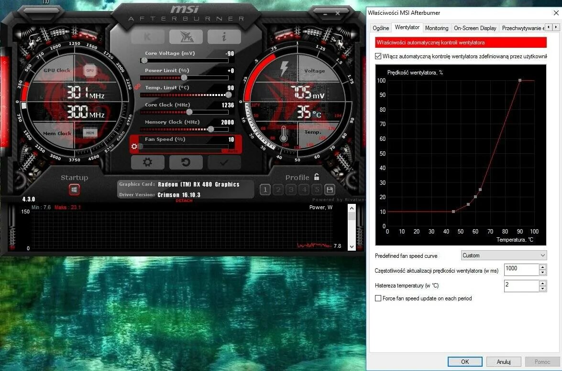Viewport: 562px width, 371px height.
Task: Switch to the Ogólne tab
Action: pos(381,28)
